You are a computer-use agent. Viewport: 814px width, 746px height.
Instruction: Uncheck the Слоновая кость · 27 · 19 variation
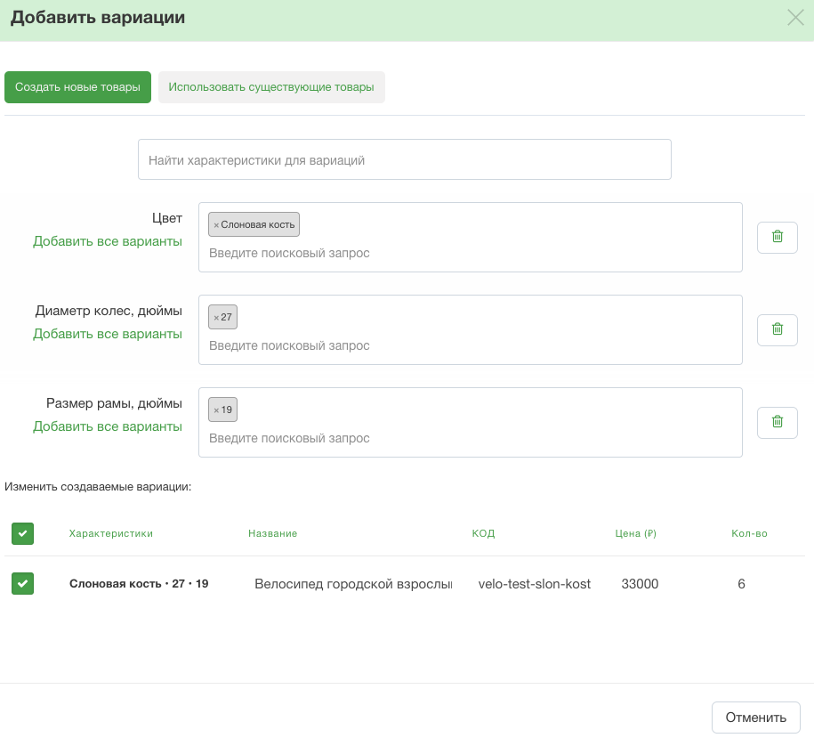(23, 583)
